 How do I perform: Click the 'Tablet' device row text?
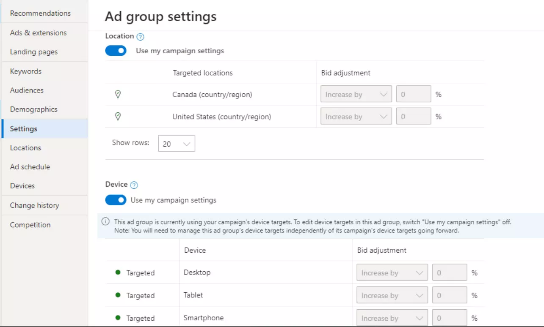pyautogui.click(x=193, y=295)
